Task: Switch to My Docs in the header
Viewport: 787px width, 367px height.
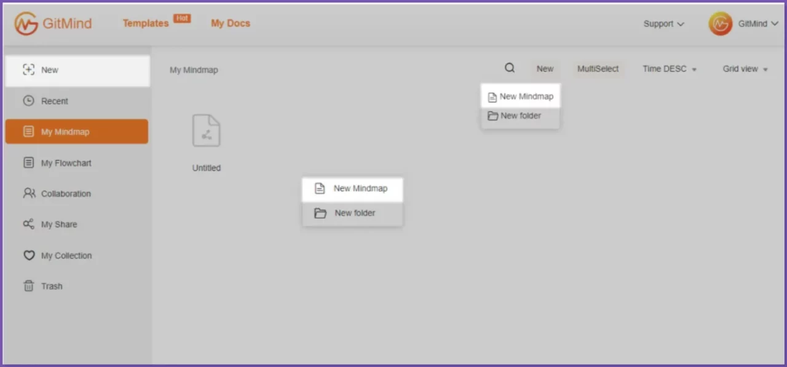Action: [x=231, y=23]
